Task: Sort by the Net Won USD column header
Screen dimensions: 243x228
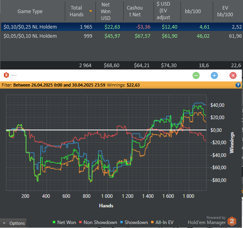Action: tap(106, 11)
